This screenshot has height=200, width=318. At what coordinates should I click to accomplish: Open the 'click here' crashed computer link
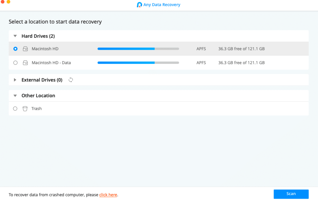pyautogui.click(x=108, y=195)
